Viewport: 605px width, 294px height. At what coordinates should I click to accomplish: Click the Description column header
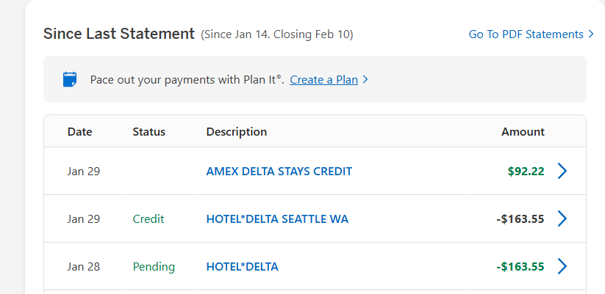[x=236, y=132]
